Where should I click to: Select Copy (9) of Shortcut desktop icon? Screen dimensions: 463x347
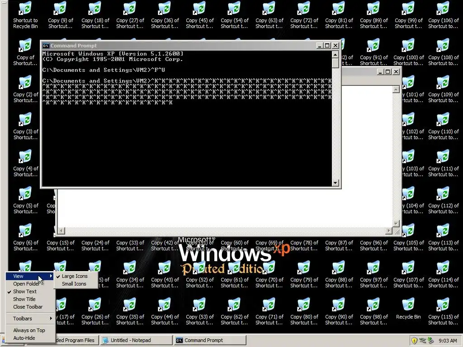(60, 15)
